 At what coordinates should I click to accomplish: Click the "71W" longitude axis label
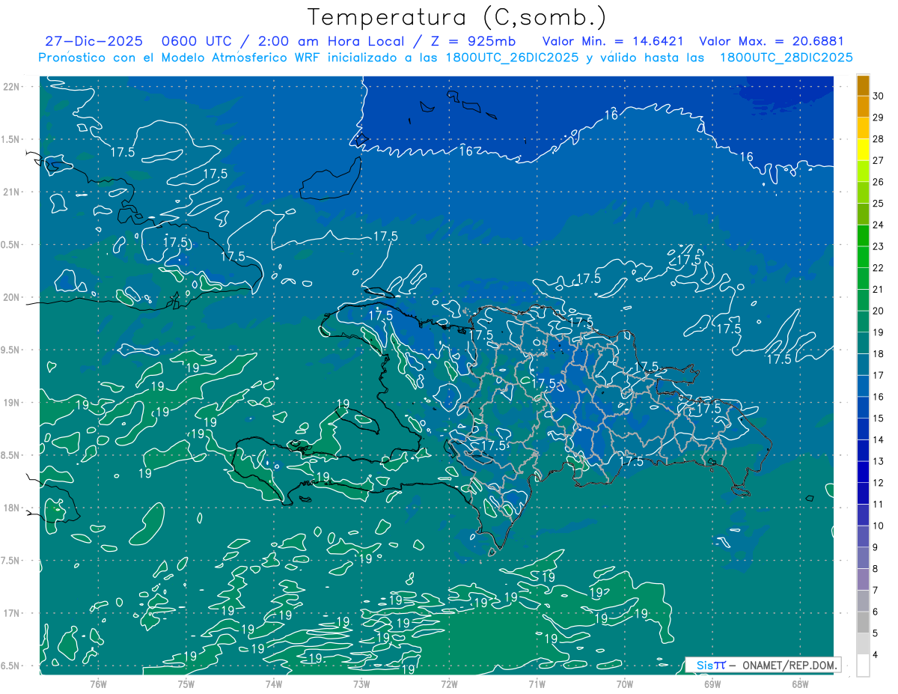(537, 684)
